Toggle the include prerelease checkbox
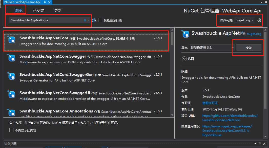 [x=100, y=20]
